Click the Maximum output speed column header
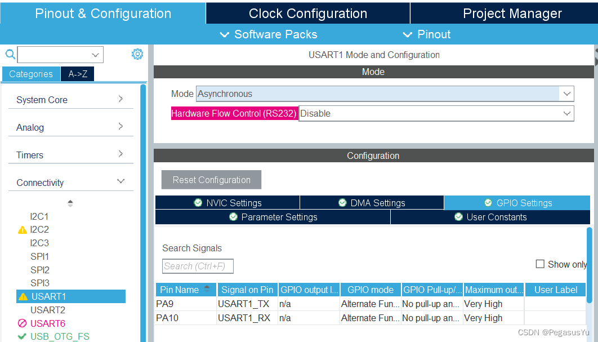The image size is (598, 342). tap(494, 290)
